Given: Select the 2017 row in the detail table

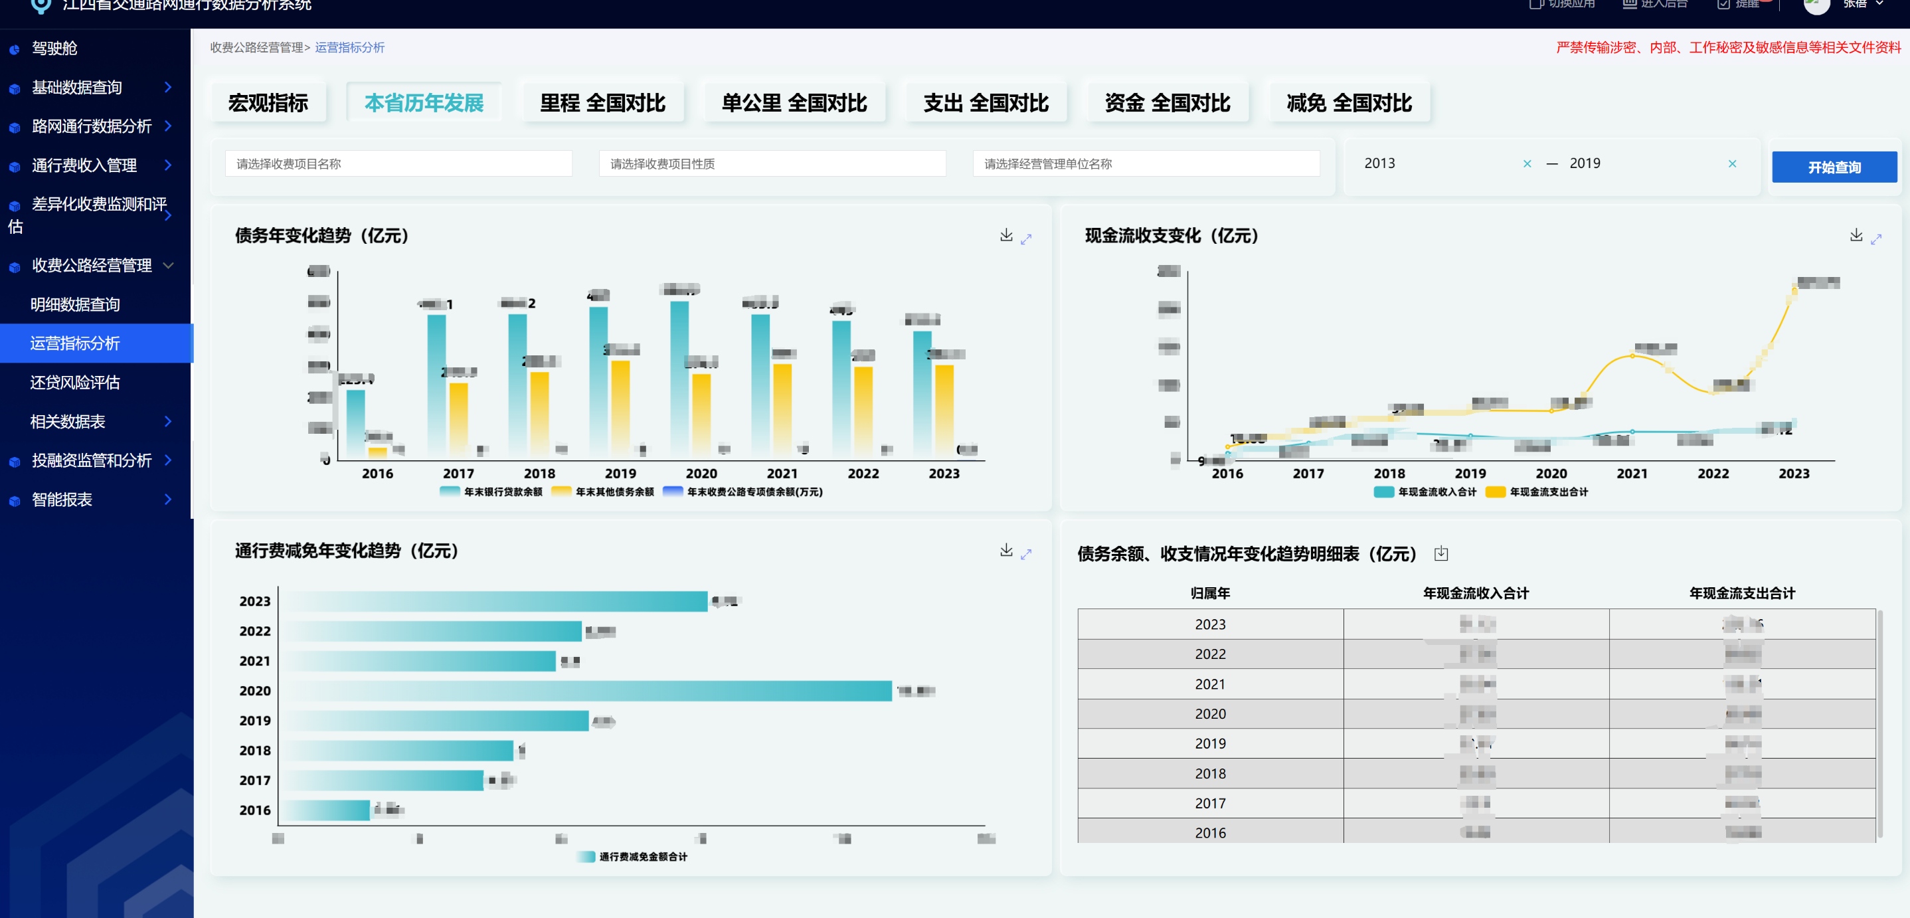Looking at the screenshot, I should tap(1476, 803).
